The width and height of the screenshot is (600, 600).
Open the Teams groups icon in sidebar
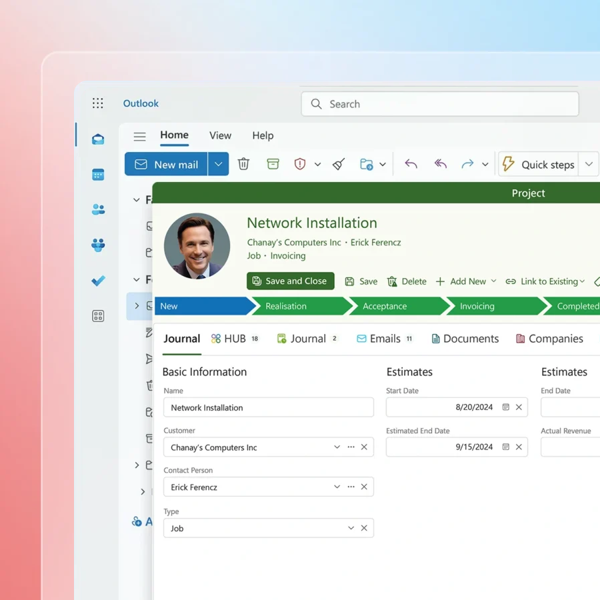click(98, 245)
